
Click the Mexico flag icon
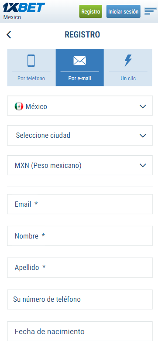(19, 106)
